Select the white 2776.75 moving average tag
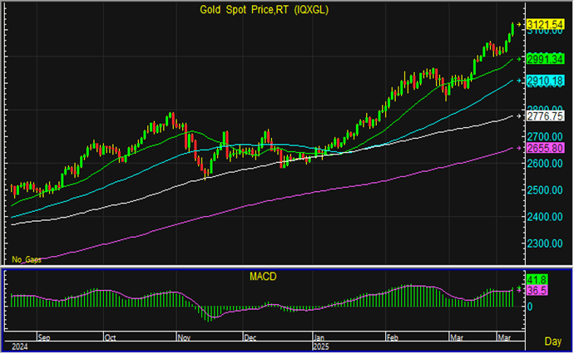Image resolution: width=574 pixels, height=354 pixels. tap(546, 116)
